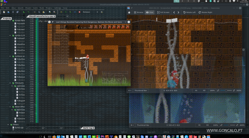This screenshot has width=249, height=138.
Task: Toggle Browse mode in Gwenview toolbar
Action: pyautogui.click(x=138, y=12)
